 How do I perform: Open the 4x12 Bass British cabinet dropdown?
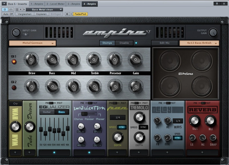(x=199, y=43)
